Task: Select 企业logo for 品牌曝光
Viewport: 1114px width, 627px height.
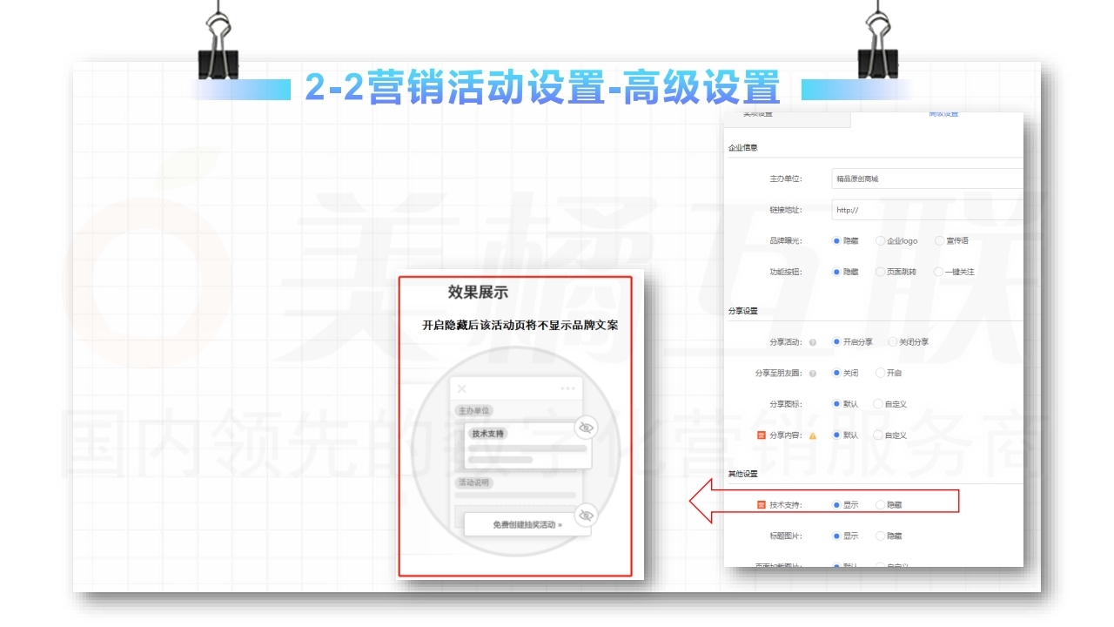Action: [x=881, y=240]
